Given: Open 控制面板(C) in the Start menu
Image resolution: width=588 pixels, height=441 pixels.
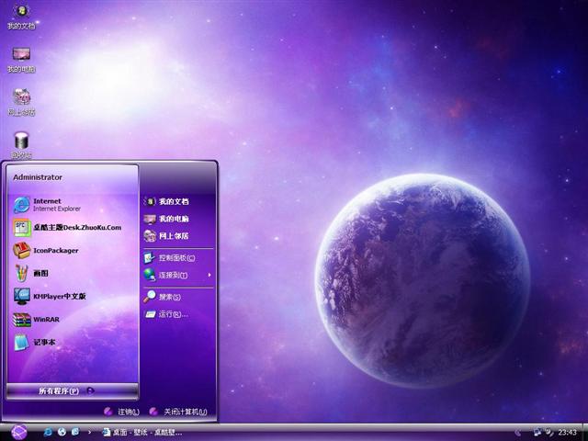Looking at the screenshot, I should pyautogui.click(x=175, y=257).
